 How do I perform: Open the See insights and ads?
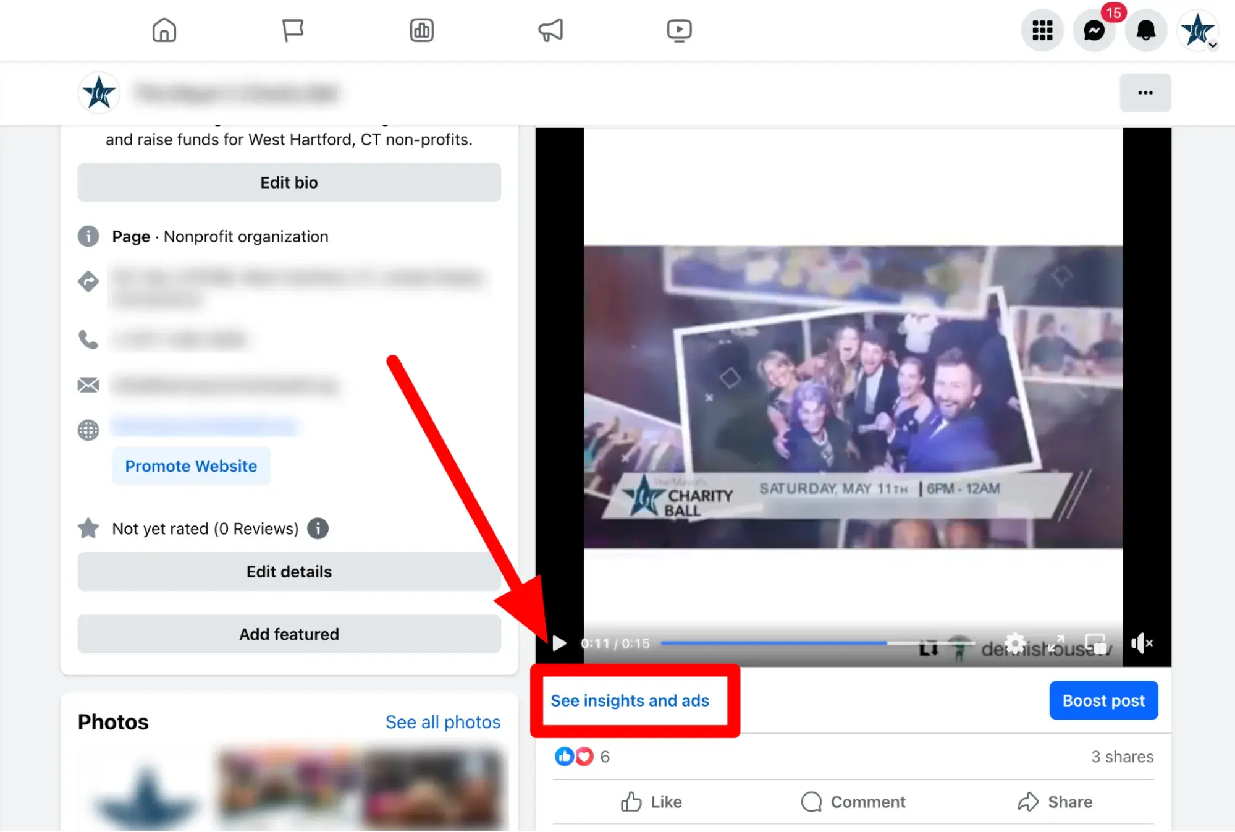coord(629,700)
